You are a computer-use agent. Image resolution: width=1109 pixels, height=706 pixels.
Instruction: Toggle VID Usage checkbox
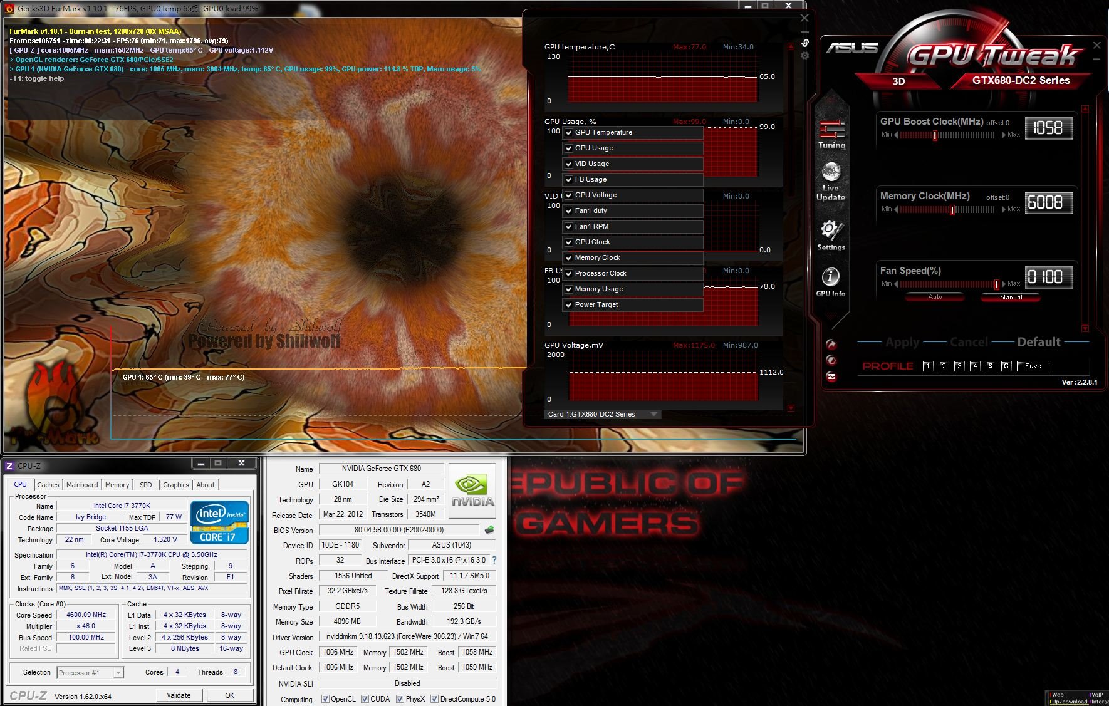pyautogui.click(x=569, y=164)
